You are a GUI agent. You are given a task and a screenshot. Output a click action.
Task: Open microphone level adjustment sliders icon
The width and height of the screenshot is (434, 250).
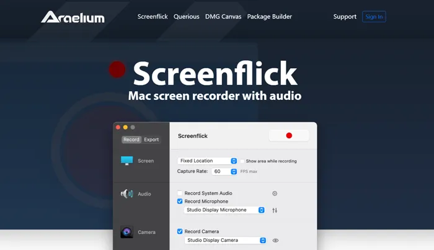(275, 210)
